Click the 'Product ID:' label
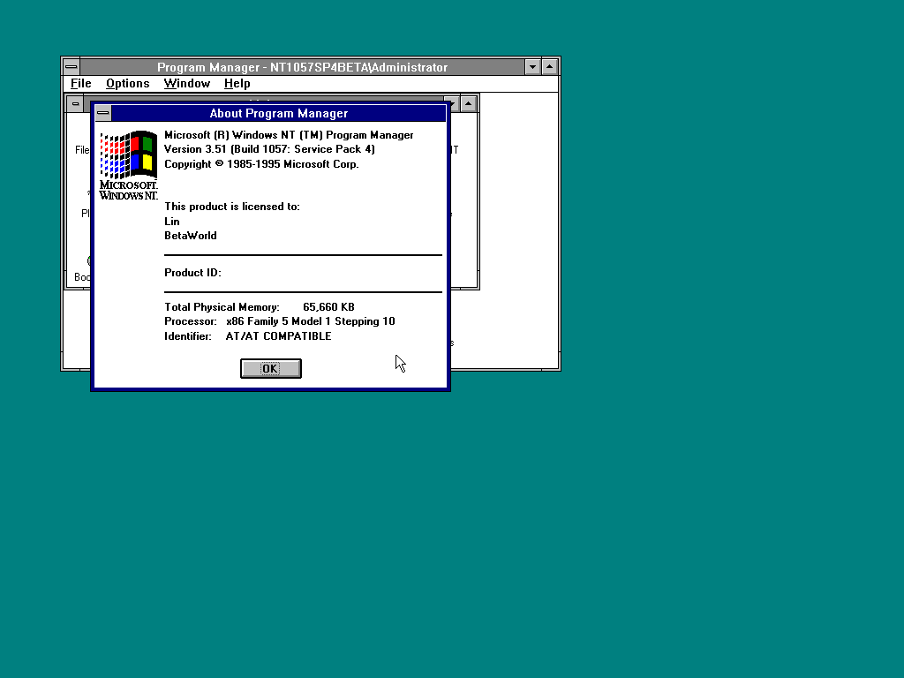Screen dimensions: 904x678 click(192, 273)
